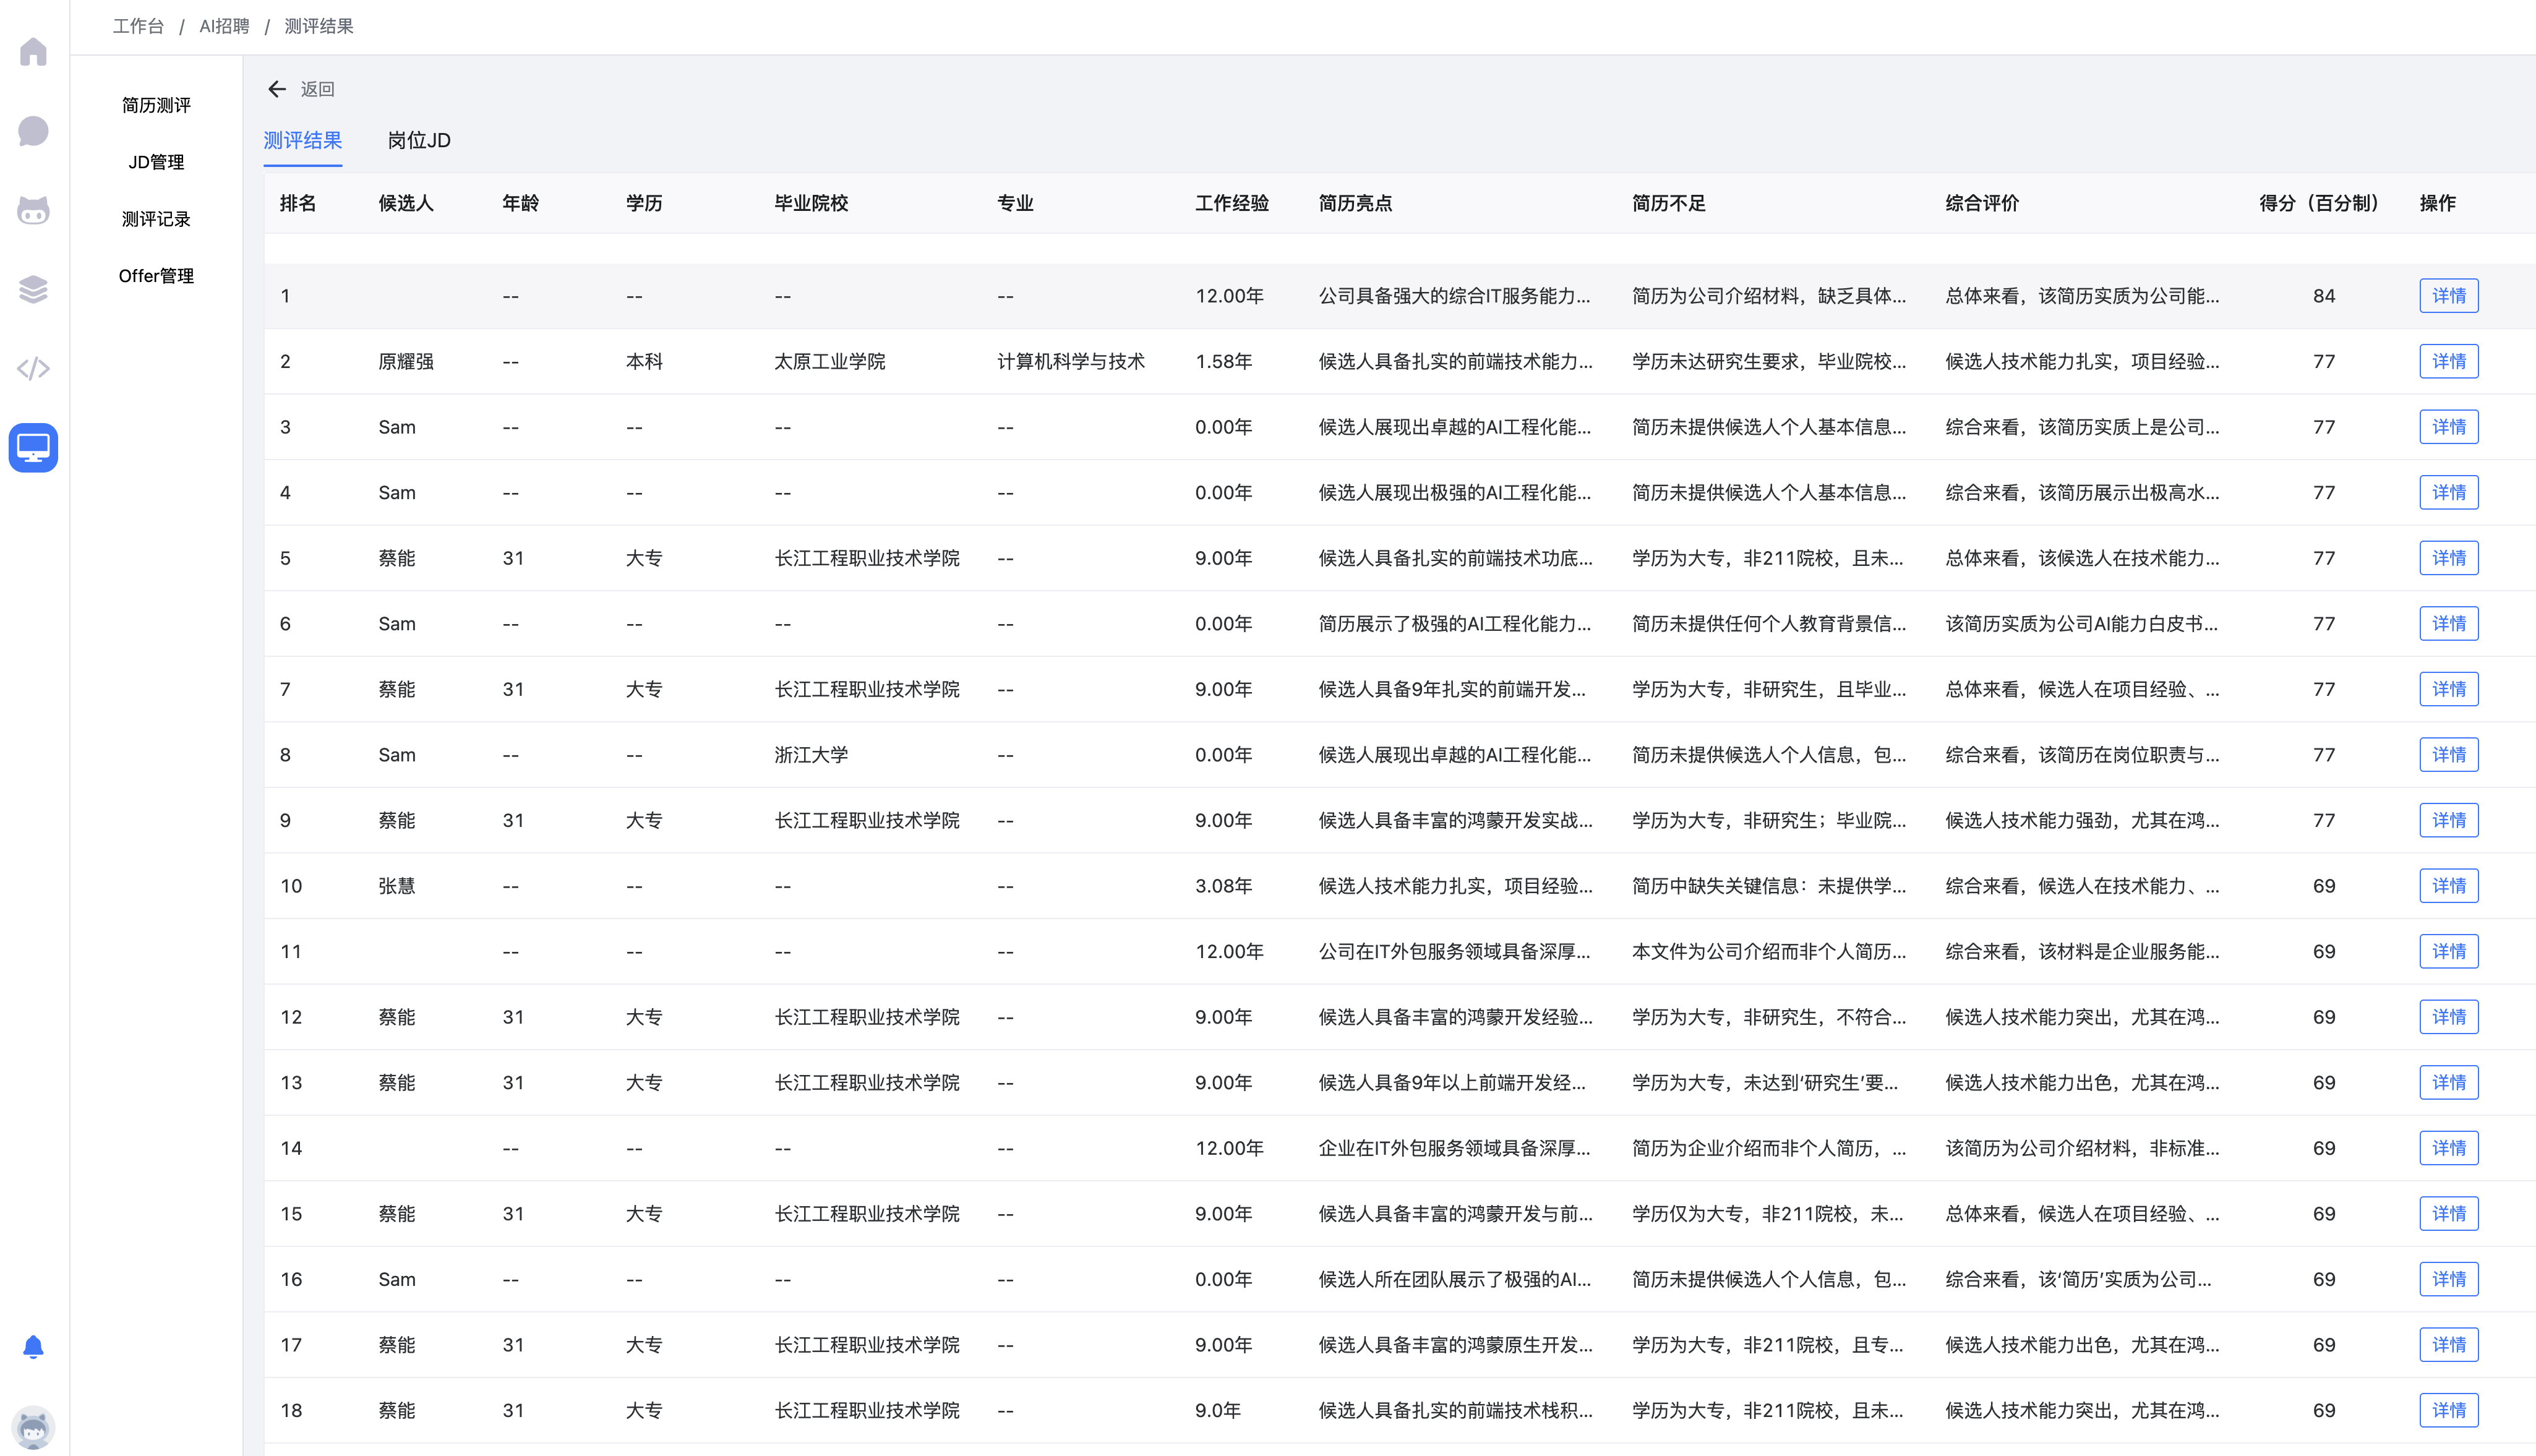Open 详情 for 原耀强 row

click(x=2449, y=361)
